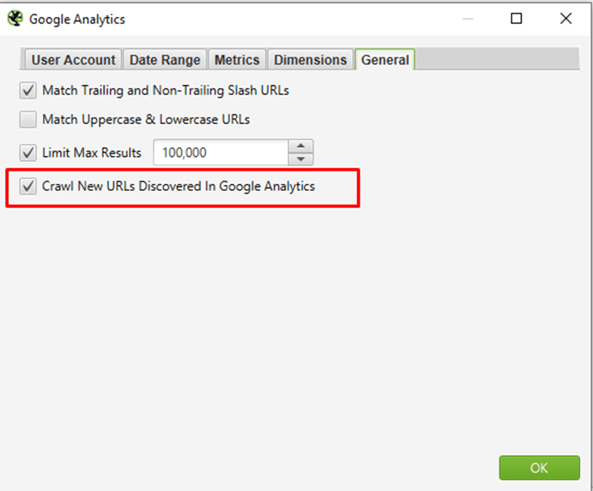Click the Google Analytics title bar text
593x491 pixels.
(x=77, y=19)
